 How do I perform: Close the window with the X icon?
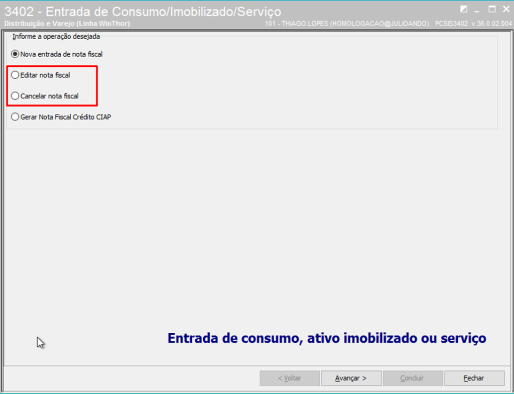(x=505, y=10)
